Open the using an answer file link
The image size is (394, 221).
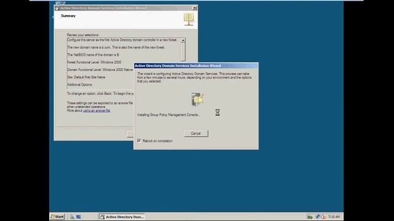[97, 110]
